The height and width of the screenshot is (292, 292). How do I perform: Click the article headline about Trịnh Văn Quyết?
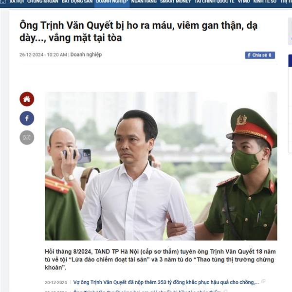(138, 32)
